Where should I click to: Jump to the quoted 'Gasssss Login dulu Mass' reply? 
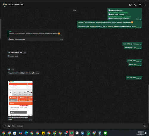[35, 34]
